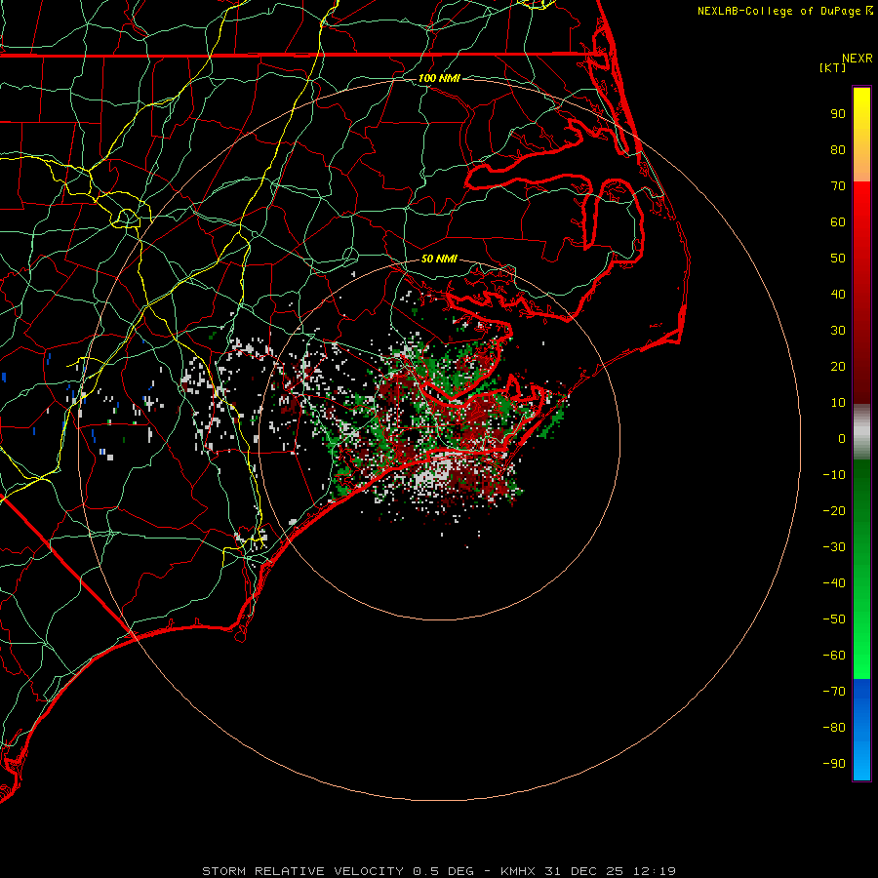Image resolution: width=878 pixels, height=878 pixels.
Task: Click the -90 value on the velocity scale
Action: 834,764
